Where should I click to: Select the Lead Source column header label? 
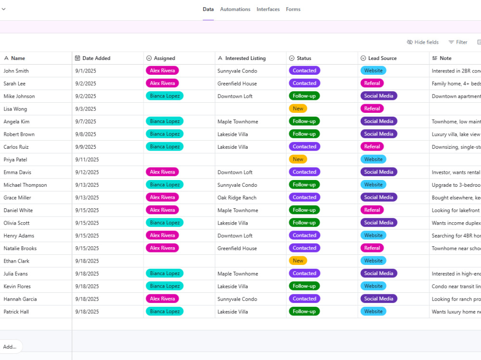[382, 58]
